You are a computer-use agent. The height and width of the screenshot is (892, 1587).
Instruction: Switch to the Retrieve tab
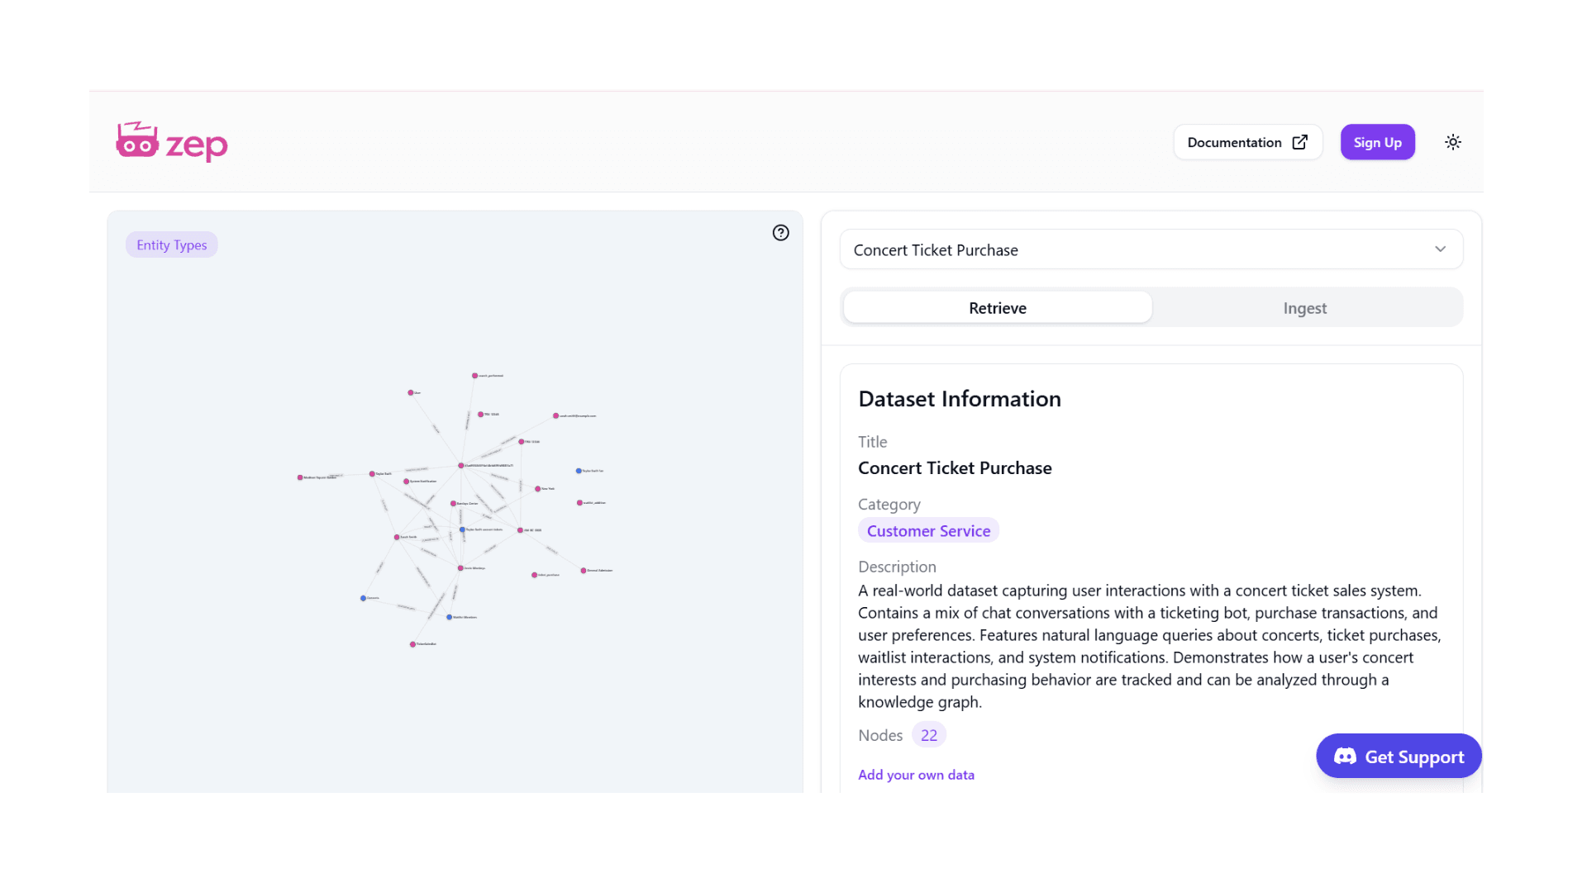tap(997, 308)
